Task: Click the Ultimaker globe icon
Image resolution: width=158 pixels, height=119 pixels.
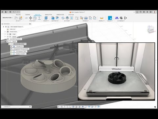Action: 121,18
